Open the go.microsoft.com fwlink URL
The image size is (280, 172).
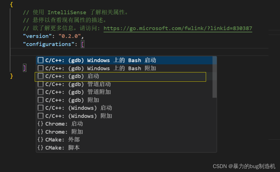pos(178,28)
